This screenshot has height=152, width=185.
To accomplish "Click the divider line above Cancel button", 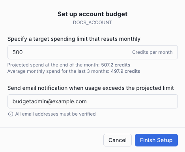I will (x=92, y=127).
